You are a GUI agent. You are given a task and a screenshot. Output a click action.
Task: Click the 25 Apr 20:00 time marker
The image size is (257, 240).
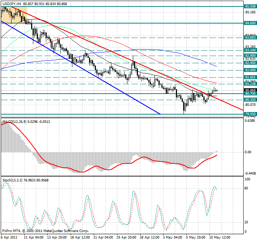click(x=126, y=237)
